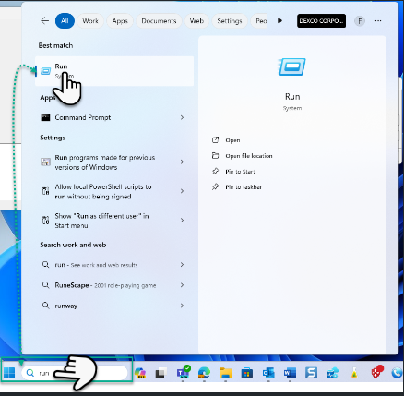This screenshot has height=396, width=404.
Task: Expand chevron for run web results
Action: (182, 265)
